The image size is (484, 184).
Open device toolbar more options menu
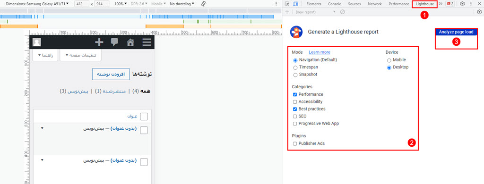pyautogui.click(x=276, y=4)
